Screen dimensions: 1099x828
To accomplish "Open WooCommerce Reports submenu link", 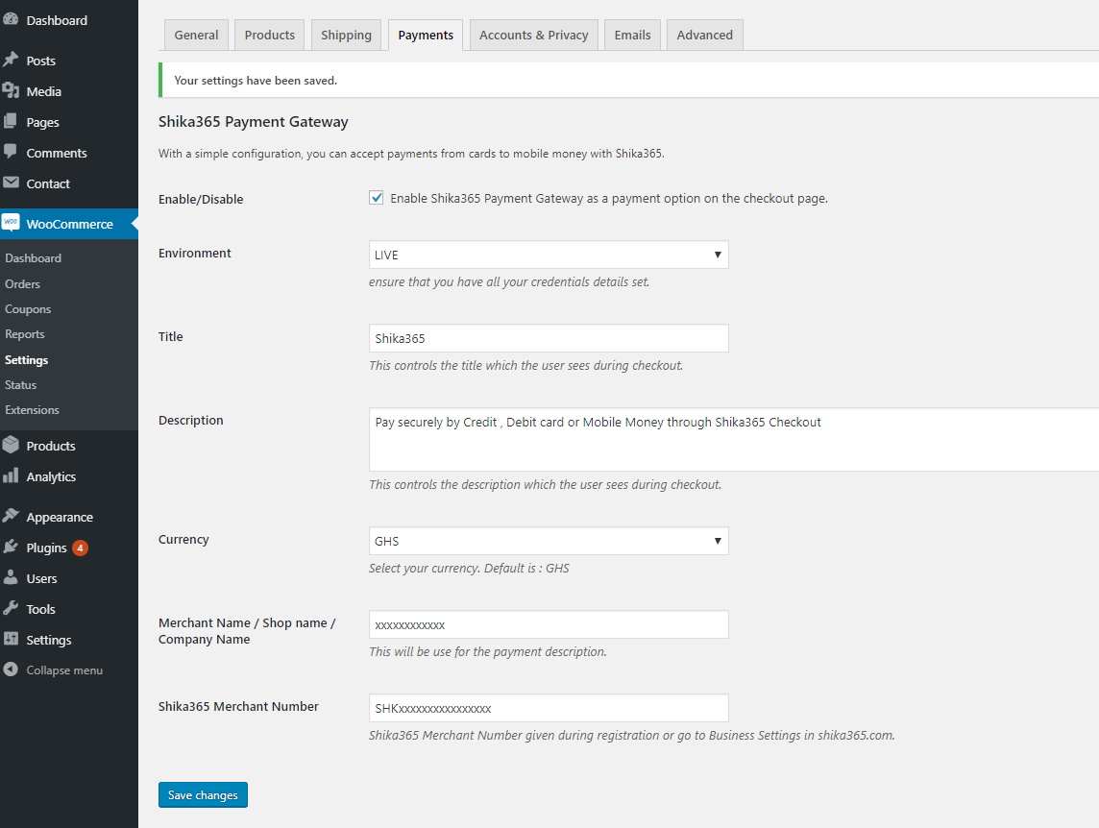I will [25, 334].
